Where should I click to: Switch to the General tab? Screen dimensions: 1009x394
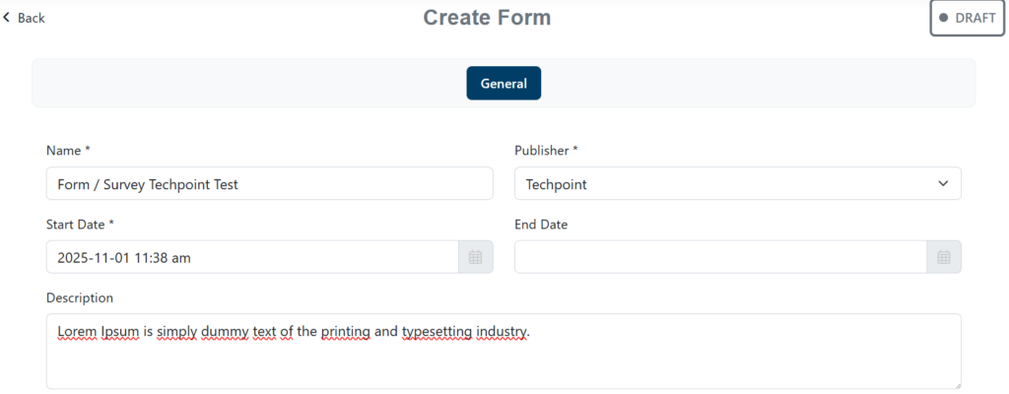coord(504,84)
